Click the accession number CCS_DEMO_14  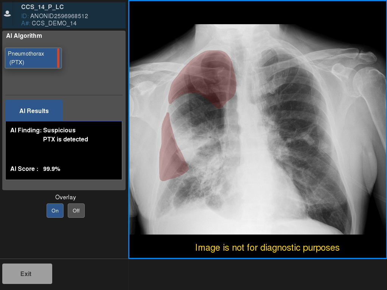[x=54, y=23]
